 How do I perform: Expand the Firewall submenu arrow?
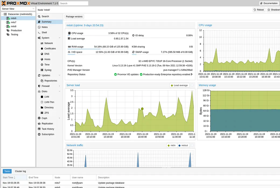[x=59, y=86]
